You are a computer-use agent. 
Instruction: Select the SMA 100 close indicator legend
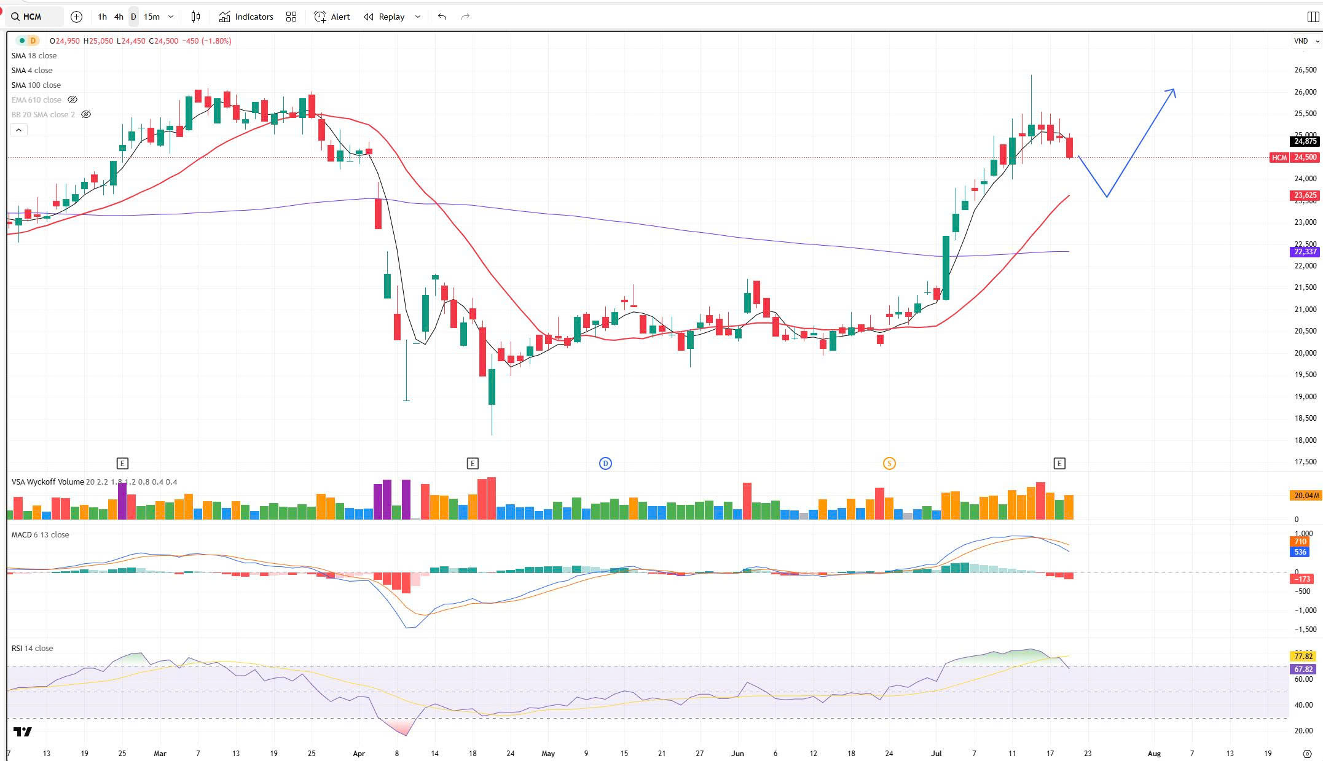tap(36, 85)
